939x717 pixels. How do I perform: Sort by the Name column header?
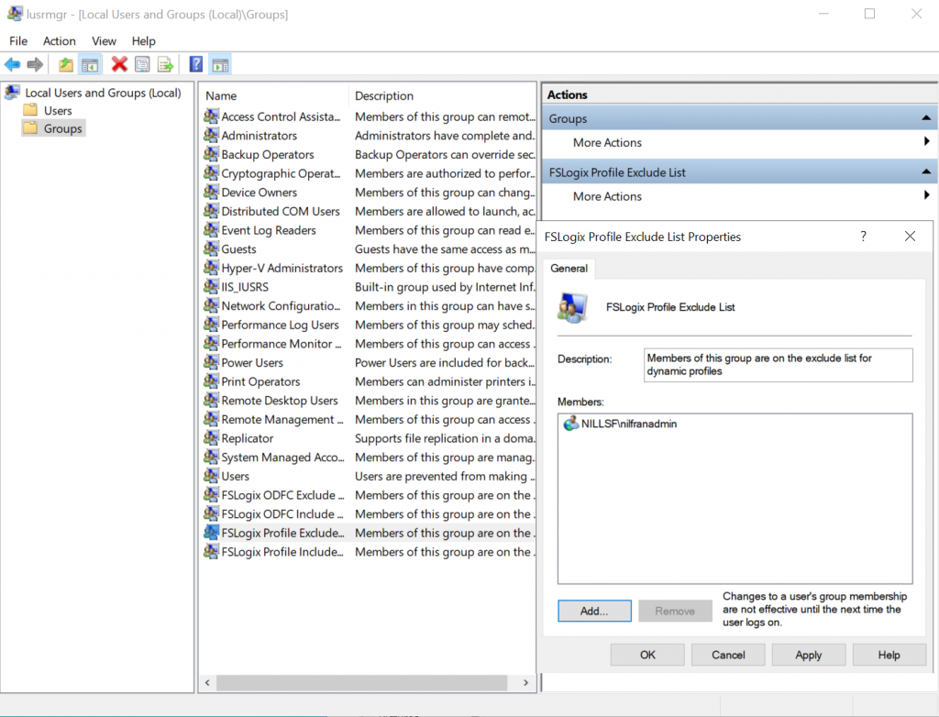coord(273,96)
